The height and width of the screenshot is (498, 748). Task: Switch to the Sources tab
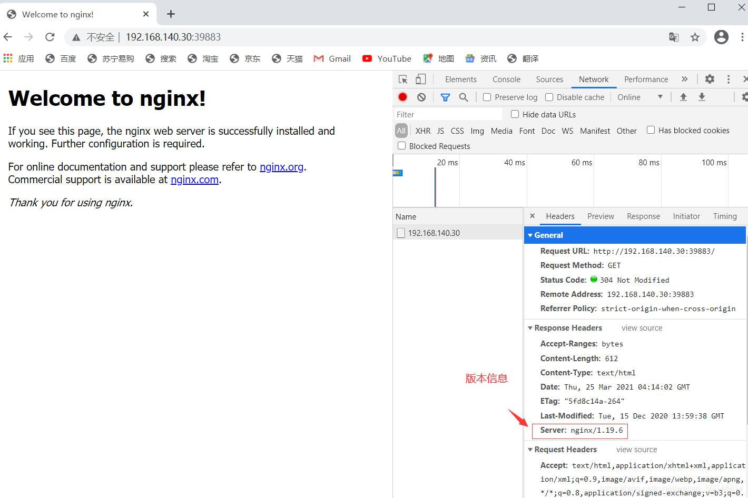[x=549, y=79]
